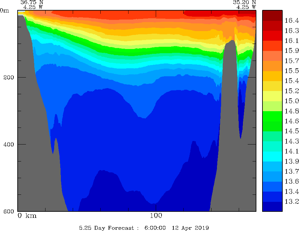Screen dimensions: 299x231
Task: Click the 16.3 label on the color scale
Action: click(x=292, y=30)
